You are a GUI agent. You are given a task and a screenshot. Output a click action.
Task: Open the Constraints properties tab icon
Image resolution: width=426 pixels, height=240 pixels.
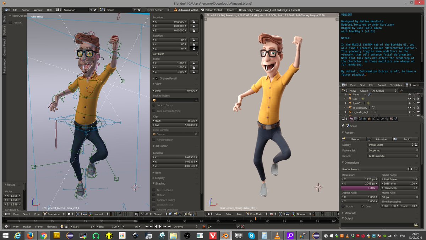(x=373, y=119)
